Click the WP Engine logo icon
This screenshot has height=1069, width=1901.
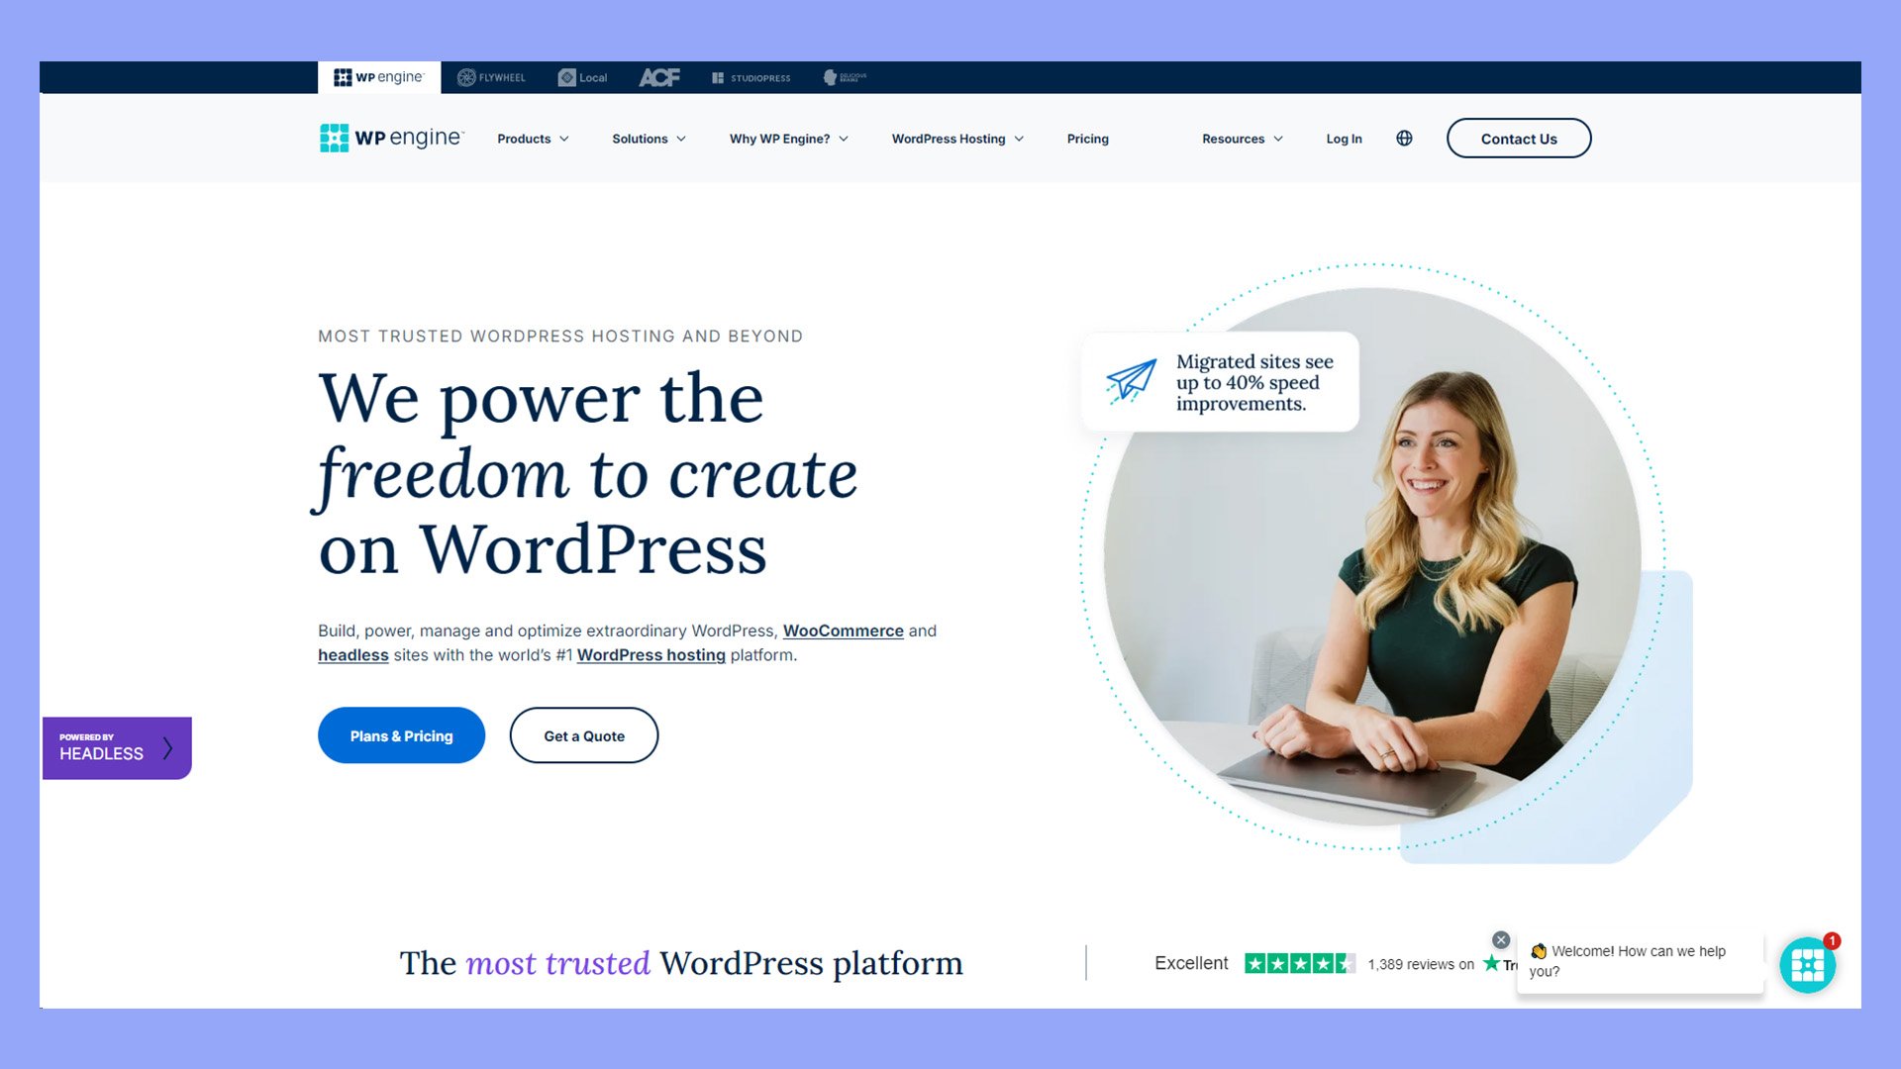331,137
